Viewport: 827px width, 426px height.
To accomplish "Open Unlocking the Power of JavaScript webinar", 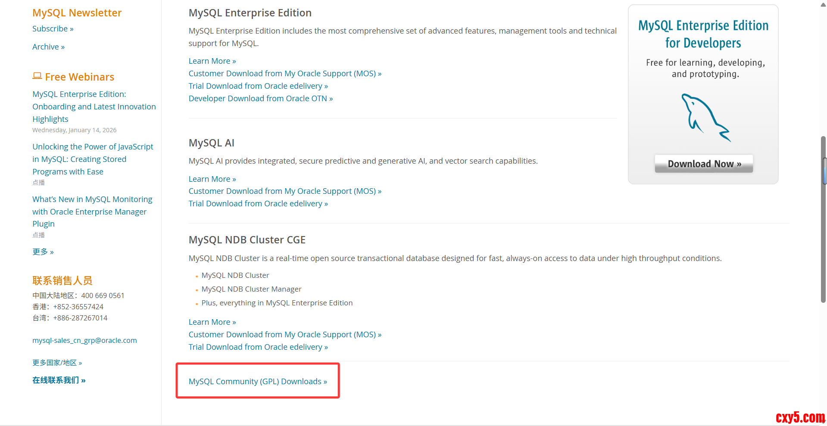I will (x=92, y=159).
